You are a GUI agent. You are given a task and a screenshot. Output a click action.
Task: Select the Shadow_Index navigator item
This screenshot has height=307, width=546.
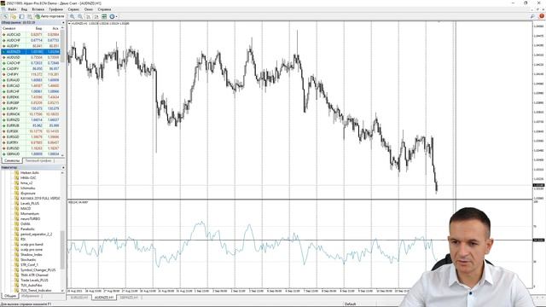click(32, 255)
